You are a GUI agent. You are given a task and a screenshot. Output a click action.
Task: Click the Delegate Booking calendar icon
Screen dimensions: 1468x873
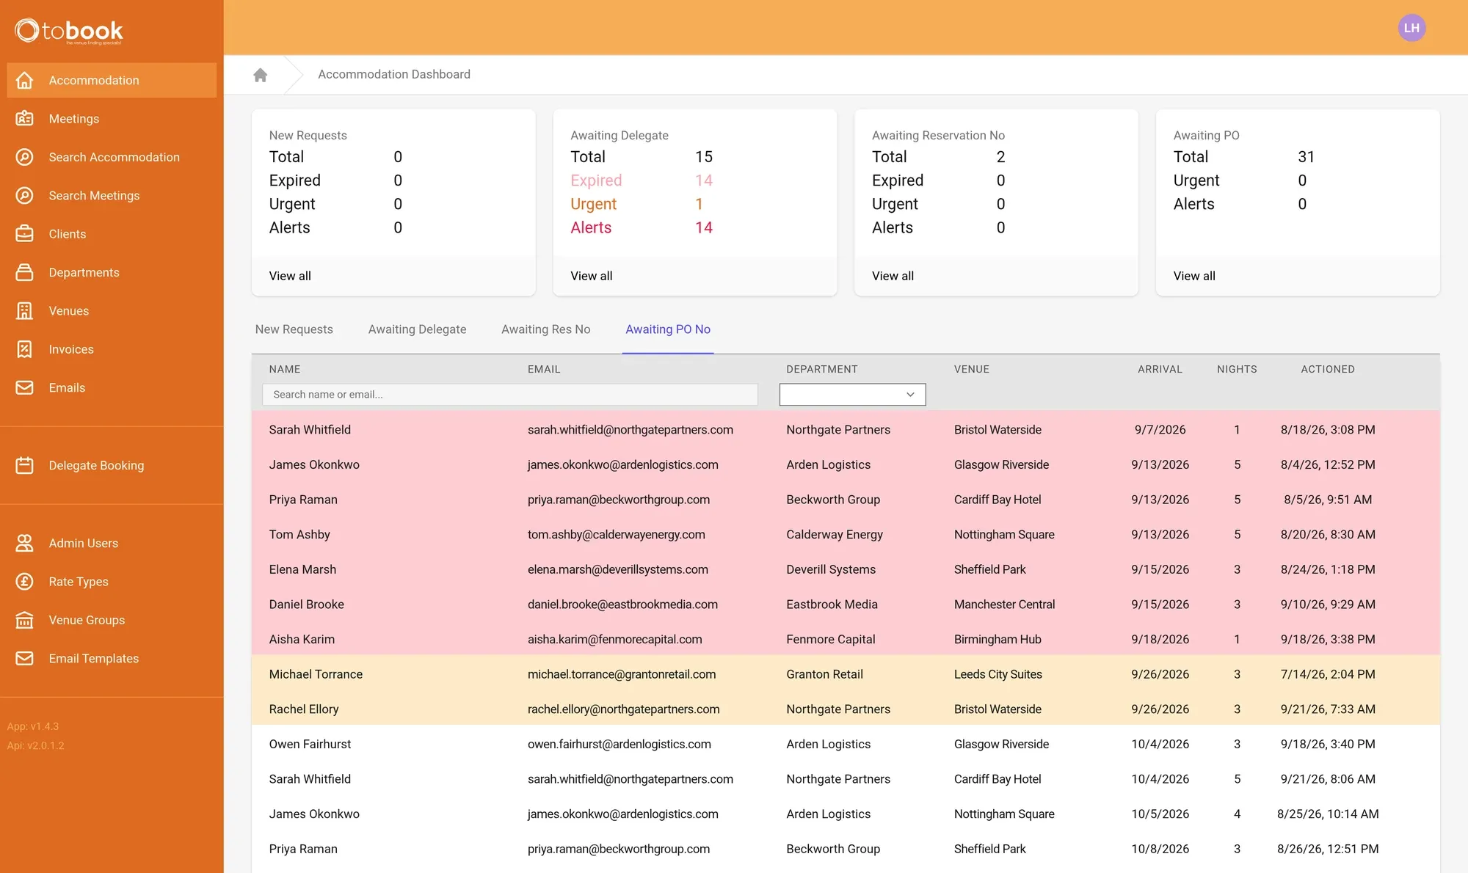pyautogui.click(x=24, y=465)
